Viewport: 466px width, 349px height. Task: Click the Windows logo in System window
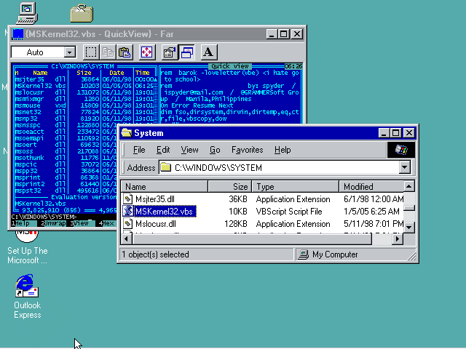pos(401,150)
